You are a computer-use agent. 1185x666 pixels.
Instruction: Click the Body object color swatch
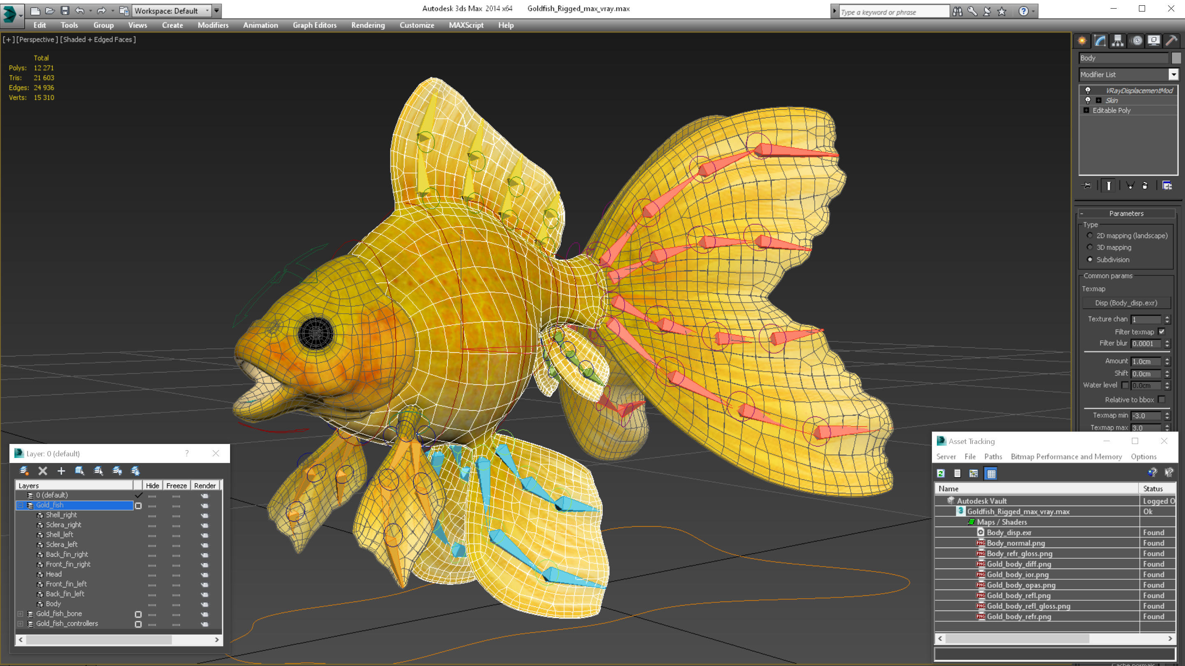[x=1176, y=58]
